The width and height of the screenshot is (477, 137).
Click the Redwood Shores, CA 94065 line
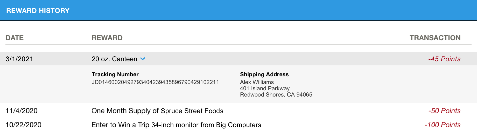276,95
